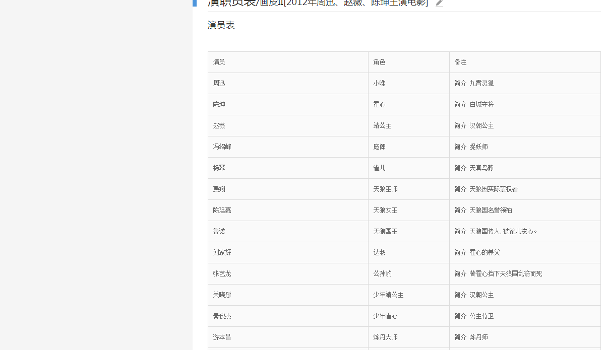This screenshot has height=350, width=606.
Task: Click the note 天狼国实际掌权者
Action: click(x=494, y=189)
